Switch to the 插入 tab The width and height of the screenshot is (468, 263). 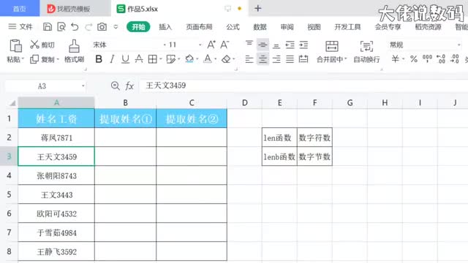tap(165, 27)
